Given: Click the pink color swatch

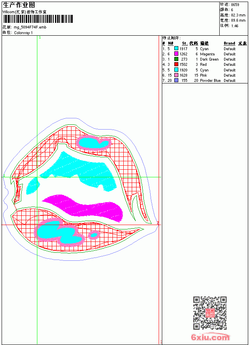Looking at the screenshot, I should (x=176, y=75).
